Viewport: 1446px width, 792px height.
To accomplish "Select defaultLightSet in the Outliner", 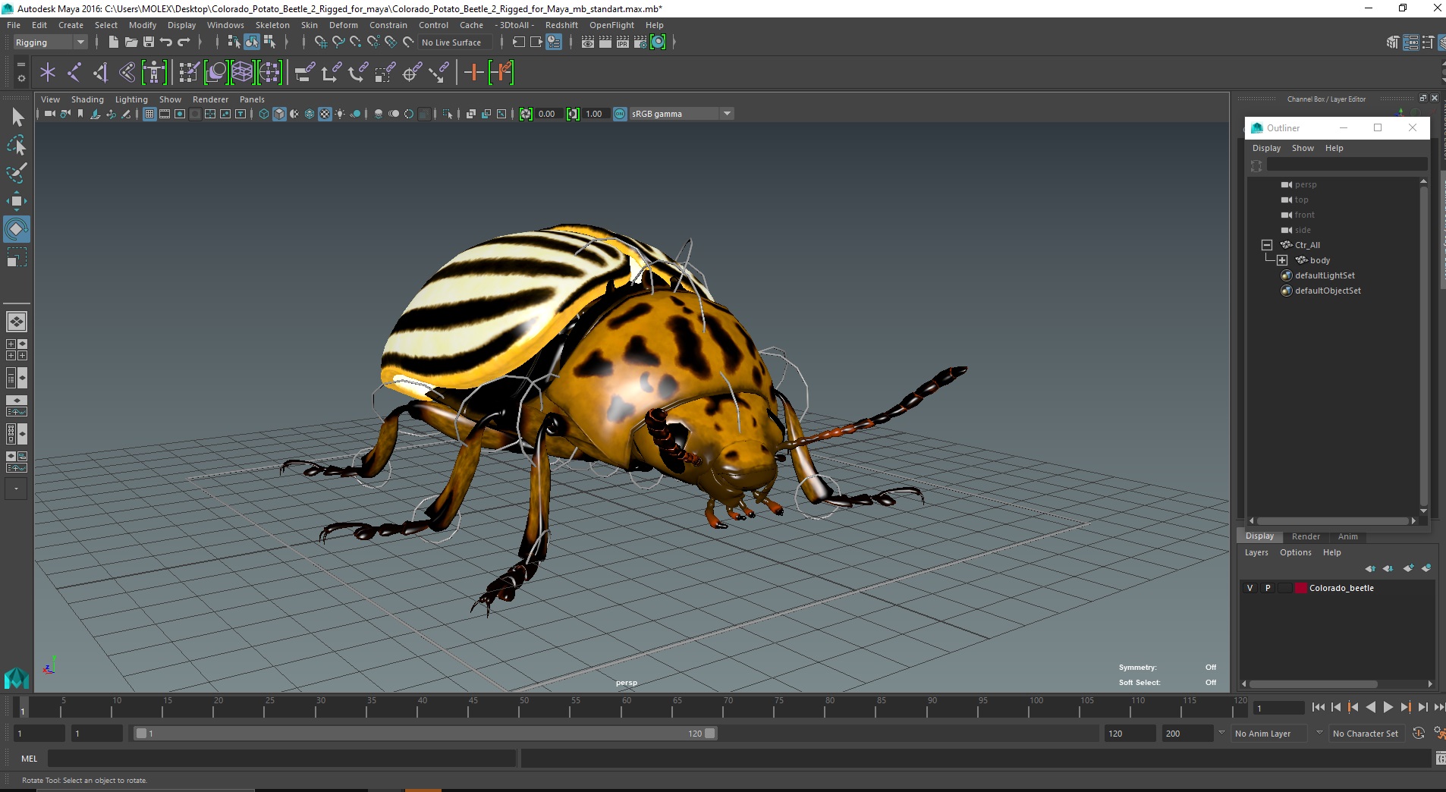I will [1325, 275].
